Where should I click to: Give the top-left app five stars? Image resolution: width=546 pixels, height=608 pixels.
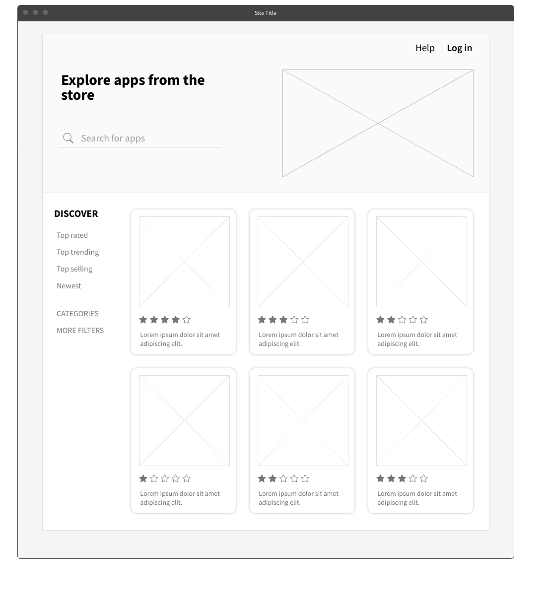coord(187,320)
